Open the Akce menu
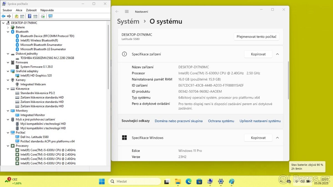333x187 pixels. coord(19,10)
